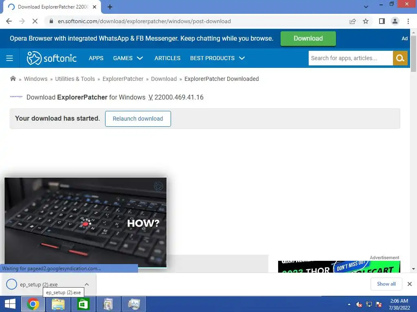Bookmark this page with the star
This screenshot has width=417, height=312.
click(366, 21)
